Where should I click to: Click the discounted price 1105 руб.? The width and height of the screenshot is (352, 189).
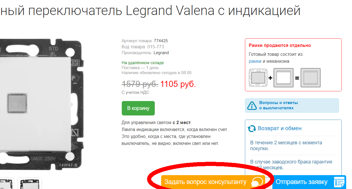point(178,84)
